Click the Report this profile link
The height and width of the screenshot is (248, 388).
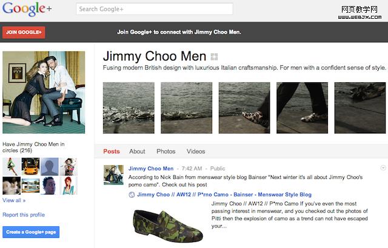24,215
